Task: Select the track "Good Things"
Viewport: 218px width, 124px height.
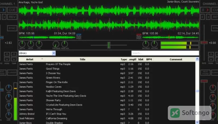Action: [x=107, y=69]
